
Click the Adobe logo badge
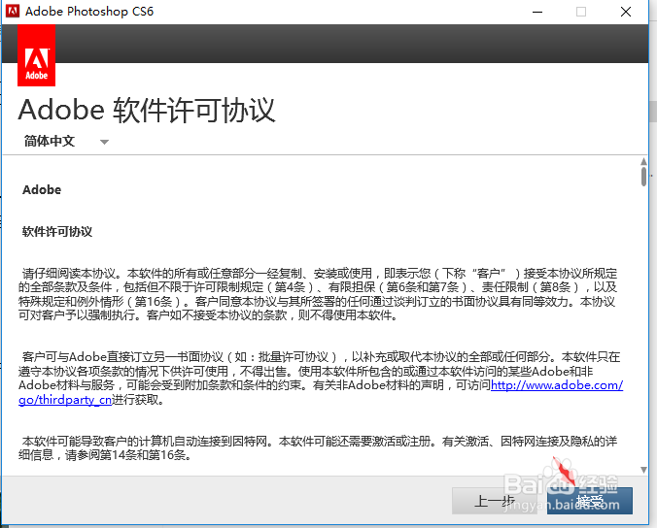click(x=37, y=55)
